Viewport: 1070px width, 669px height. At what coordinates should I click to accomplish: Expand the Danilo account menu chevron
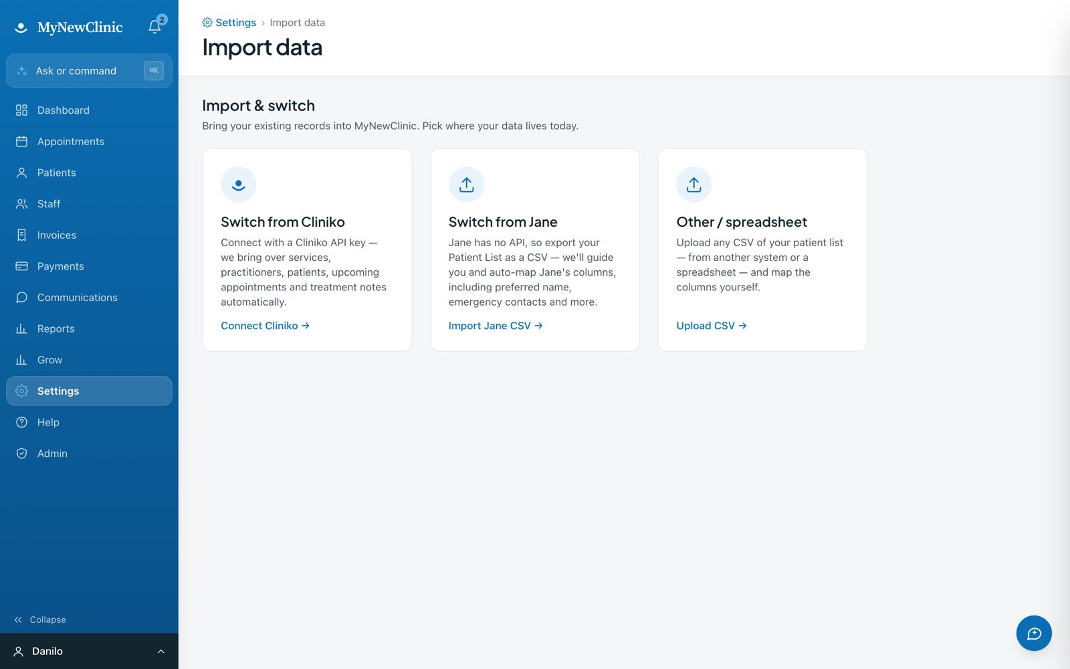[x=160, y=651]
